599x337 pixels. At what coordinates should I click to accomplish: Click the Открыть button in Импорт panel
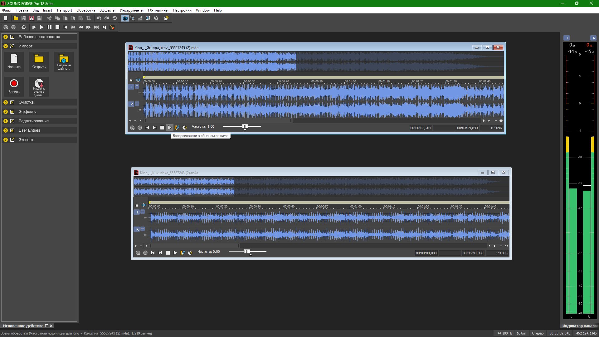[x=39, y=61]
